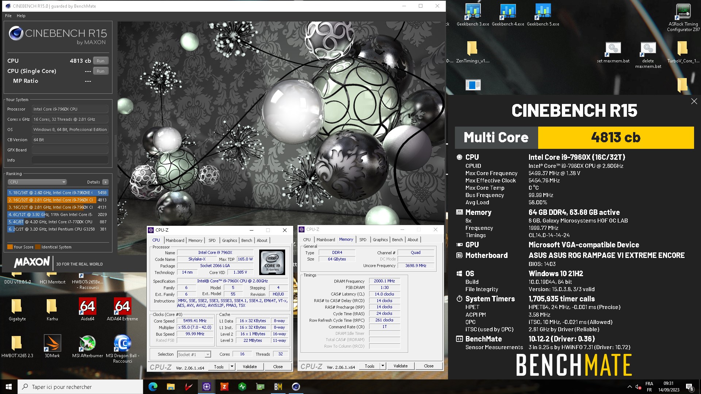Switch to the SPD tab in the CPU-Z CPU window
Viewport: 701px width, 394px height.
(x=212, y=240)
